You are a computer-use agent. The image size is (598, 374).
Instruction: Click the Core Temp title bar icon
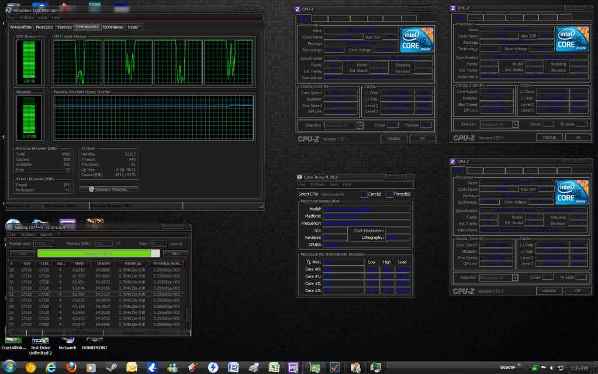click(299, 177)
